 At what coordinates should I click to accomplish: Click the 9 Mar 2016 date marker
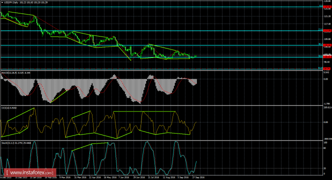pyautogui.click(x=65, y=177)
